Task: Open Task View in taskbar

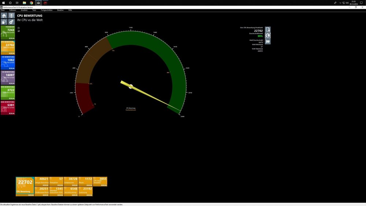Action: pos(17,3)
